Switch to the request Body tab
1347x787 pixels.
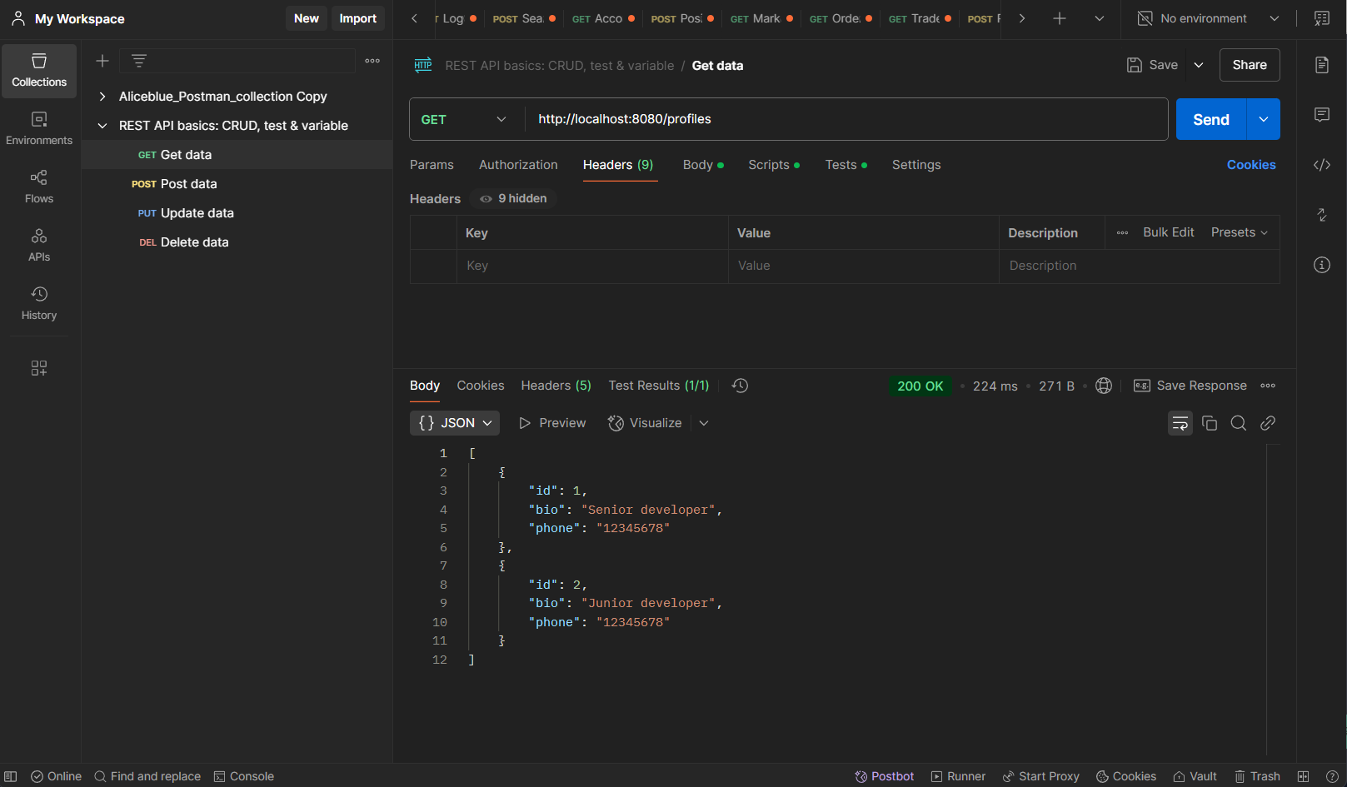(x=703, y=165)
